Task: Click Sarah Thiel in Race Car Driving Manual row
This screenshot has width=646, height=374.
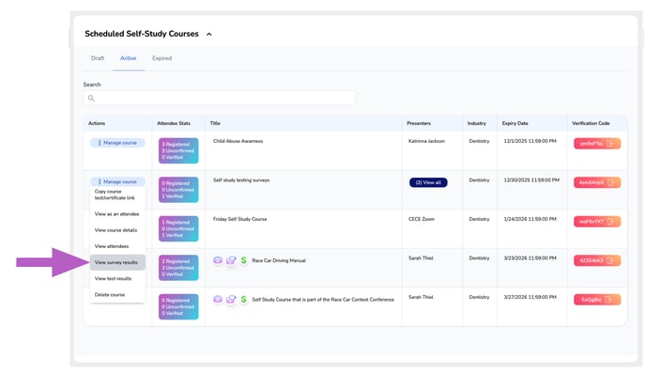Action: tap(421, 258)
